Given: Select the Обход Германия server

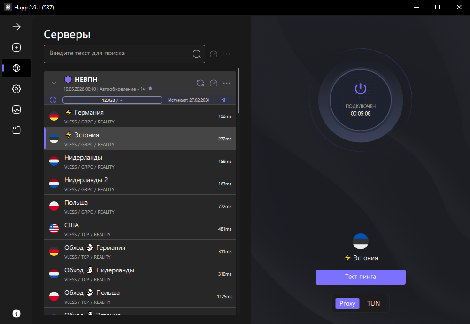Looking at the screenshot, I should tap(140, 251).
